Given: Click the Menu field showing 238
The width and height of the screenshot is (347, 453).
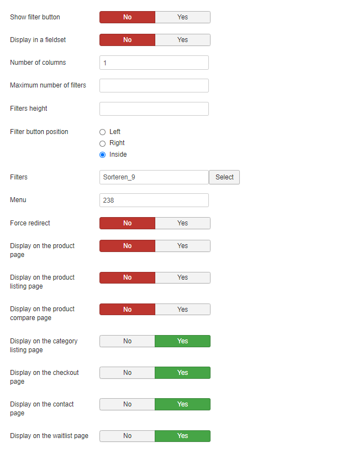Looking at the screenshot, I should 154,200.
